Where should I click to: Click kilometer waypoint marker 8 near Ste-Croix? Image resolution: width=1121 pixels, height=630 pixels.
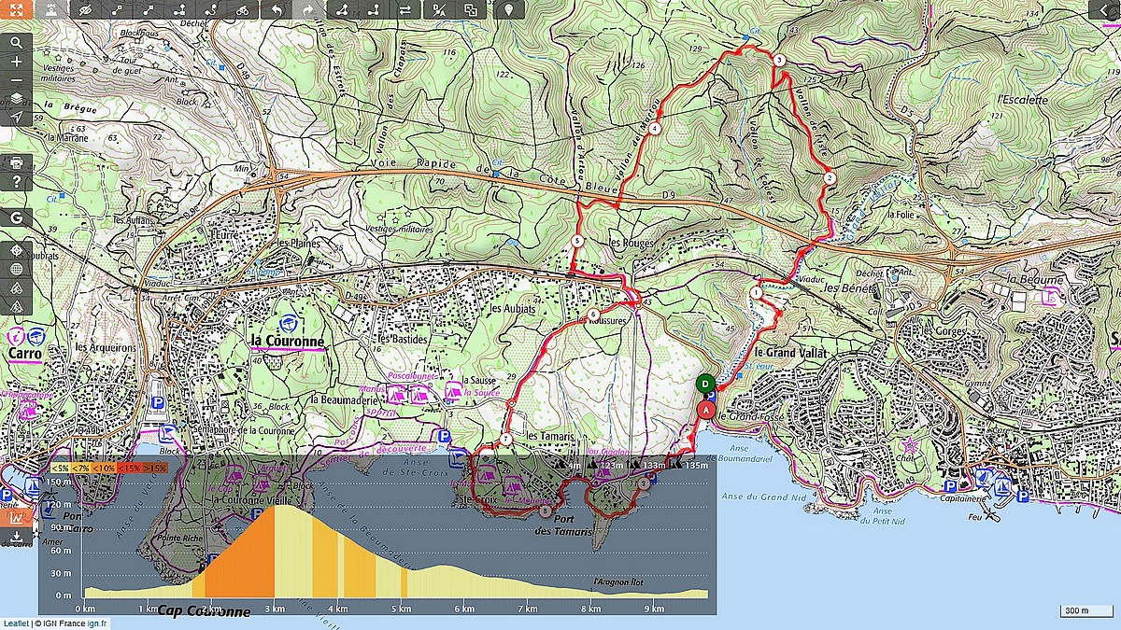pos(545,510)
